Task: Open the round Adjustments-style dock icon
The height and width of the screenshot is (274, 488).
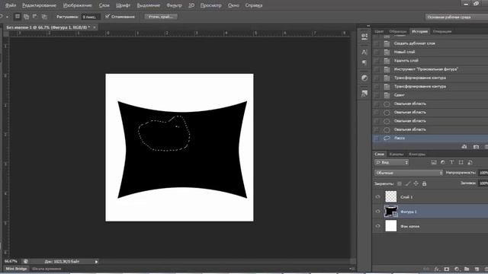Action: 364,78
